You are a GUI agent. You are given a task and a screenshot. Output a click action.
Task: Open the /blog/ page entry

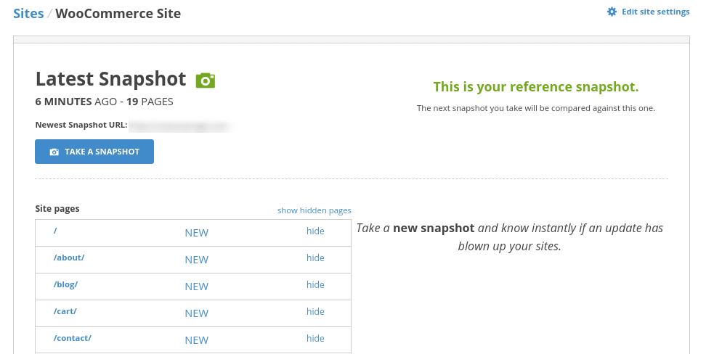[65, 284]
